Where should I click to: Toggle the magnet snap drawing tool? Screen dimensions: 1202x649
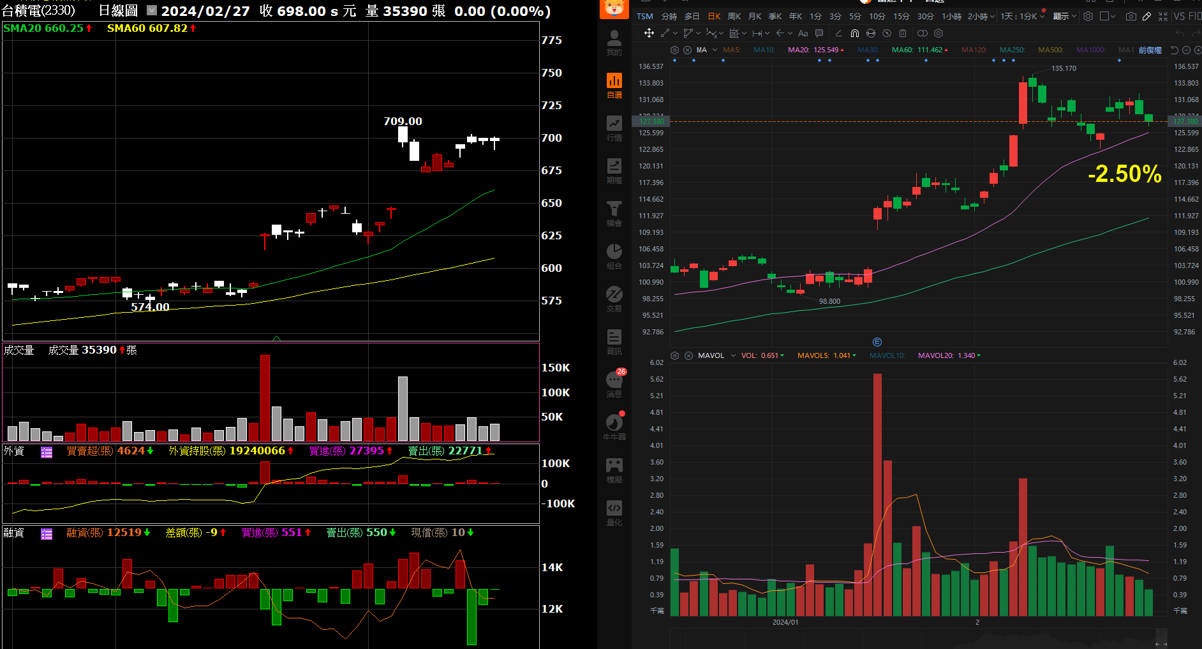855,33
